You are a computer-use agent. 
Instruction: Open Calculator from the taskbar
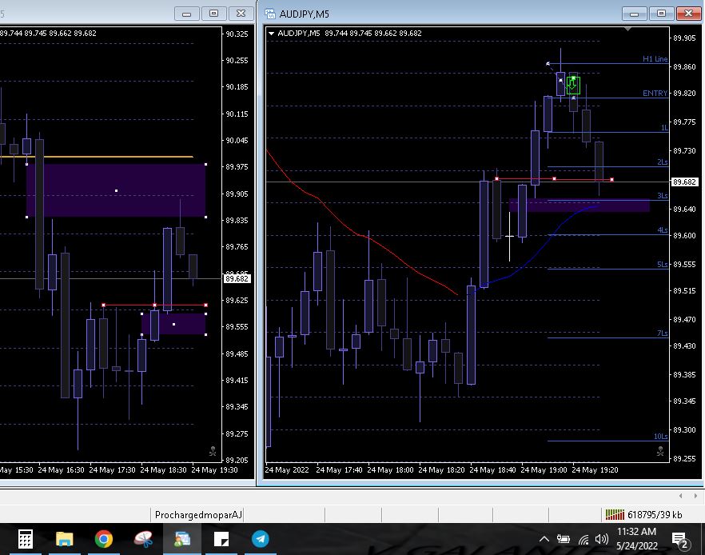pyautogui.click(x=25, y=539)
